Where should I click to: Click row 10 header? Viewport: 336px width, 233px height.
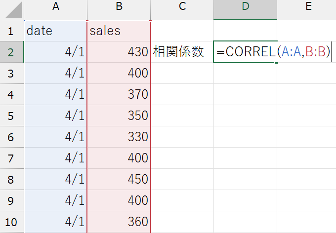11,222
